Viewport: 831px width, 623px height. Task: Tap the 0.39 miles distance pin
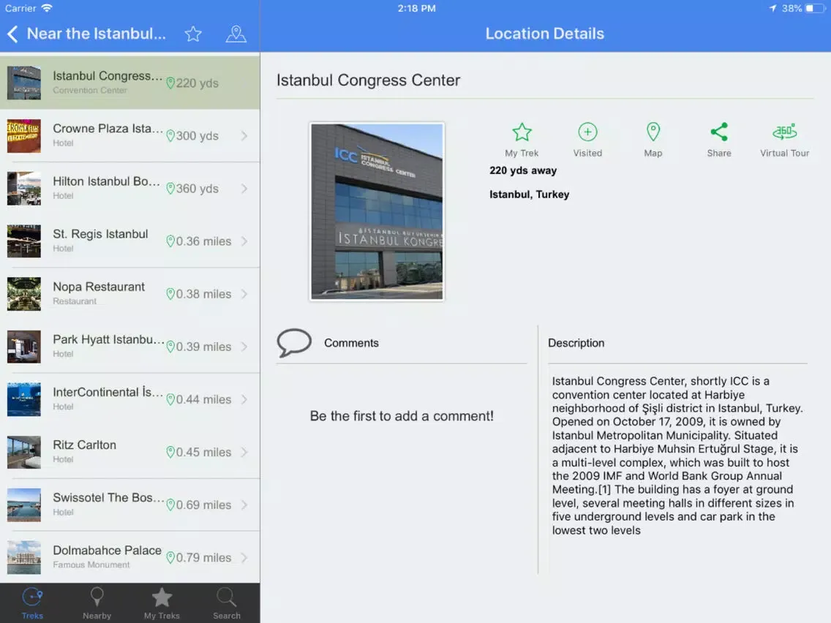[x=170, y=347]
